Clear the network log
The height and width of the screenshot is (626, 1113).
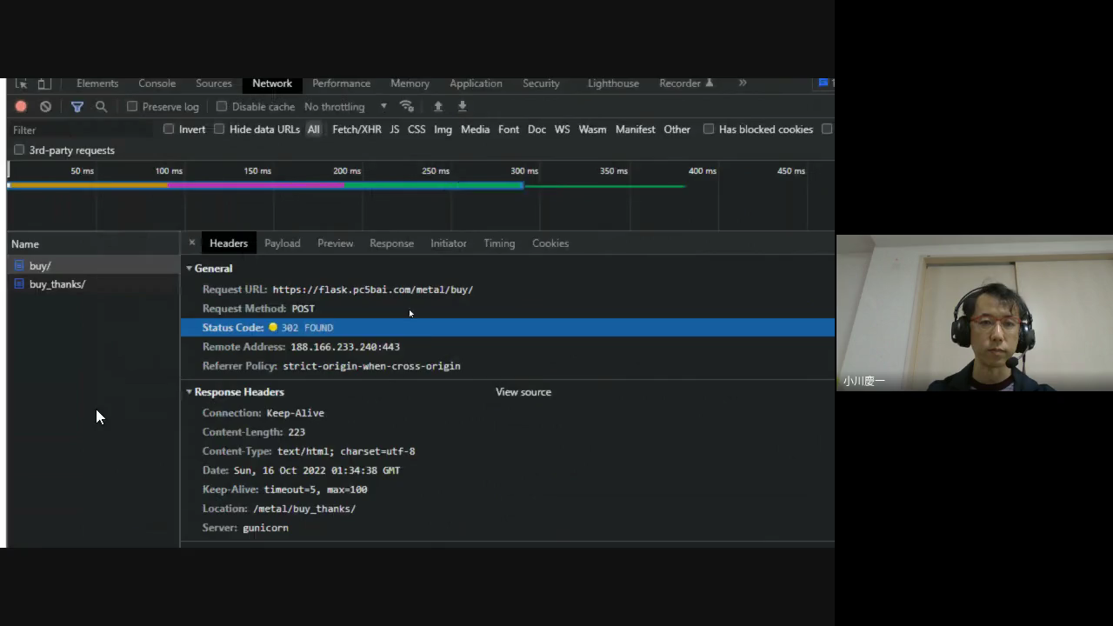[x=45, y=106]
